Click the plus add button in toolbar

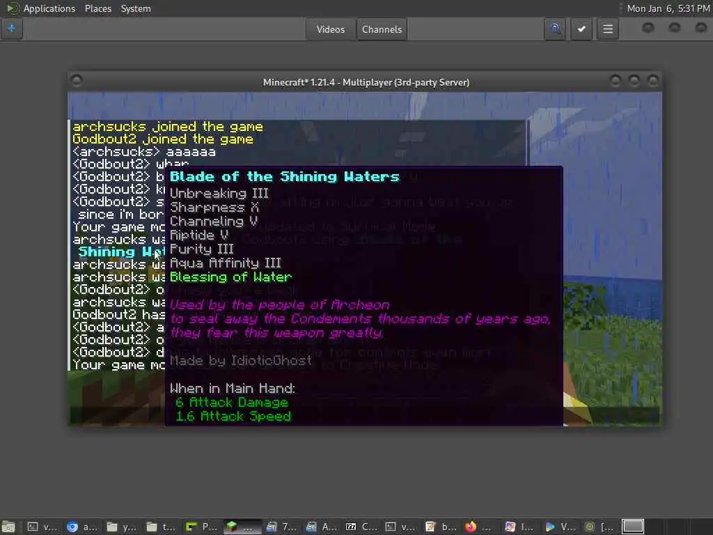[11, 29]
